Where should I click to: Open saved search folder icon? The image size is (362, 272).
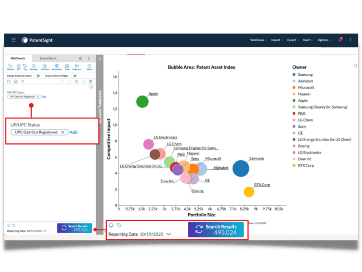point(9,81)
